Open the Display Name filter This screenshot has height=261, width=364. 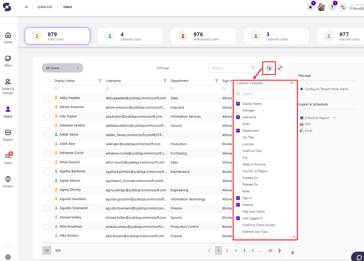100,81
